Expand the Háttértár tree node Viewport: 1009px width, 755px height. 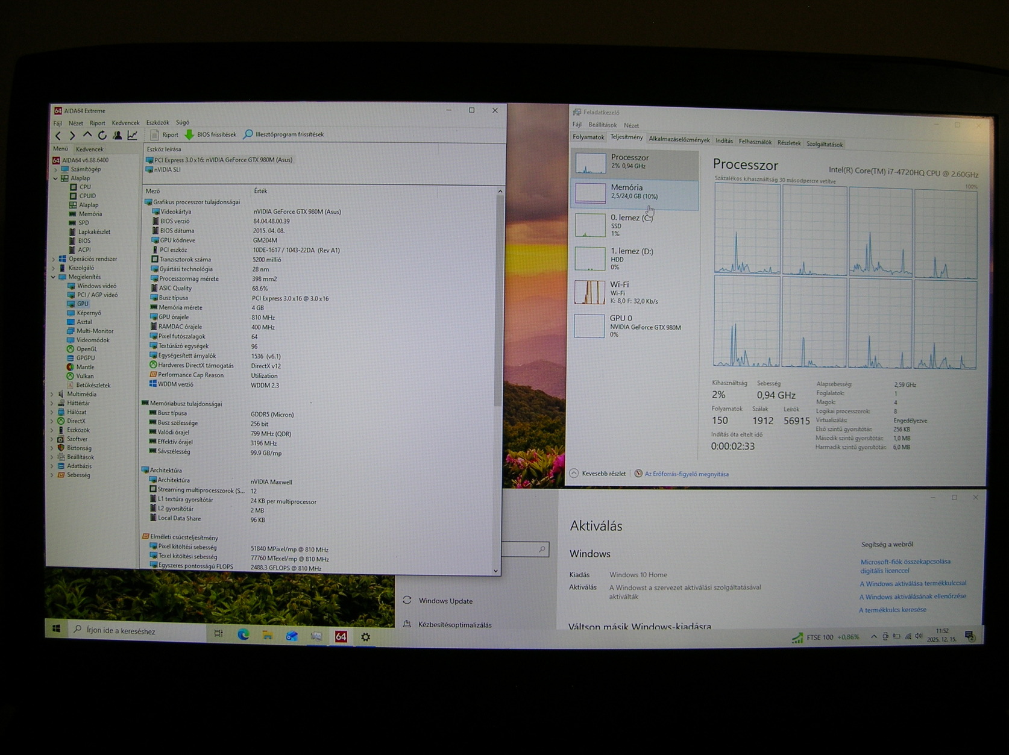tap(52, 404)
